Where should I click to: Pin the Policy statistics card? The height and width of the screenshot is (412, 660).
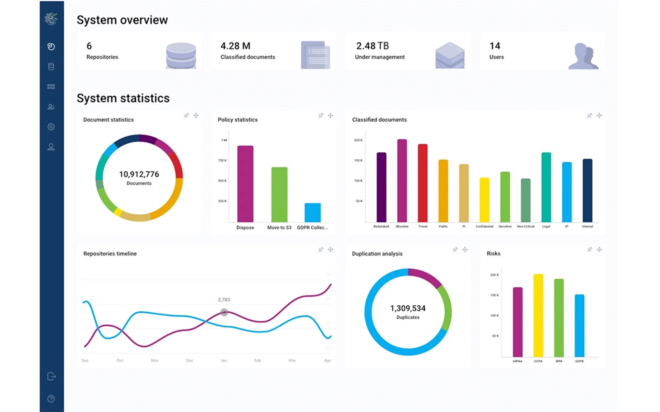pyautogui.click(x=321, y=116)
